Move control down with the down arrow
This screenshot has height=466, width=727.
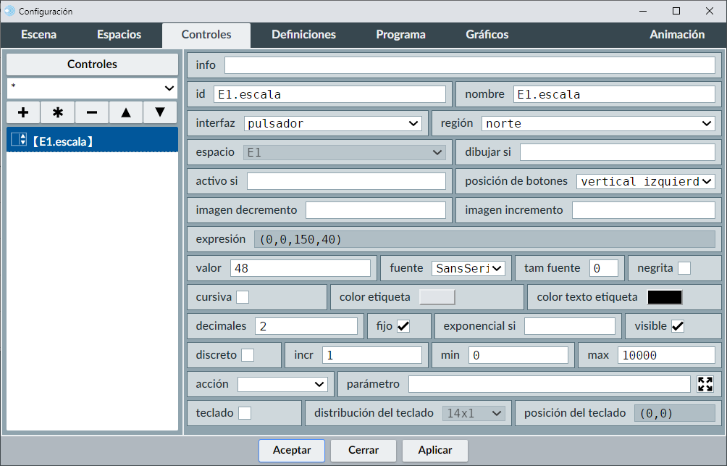(160, 112)
